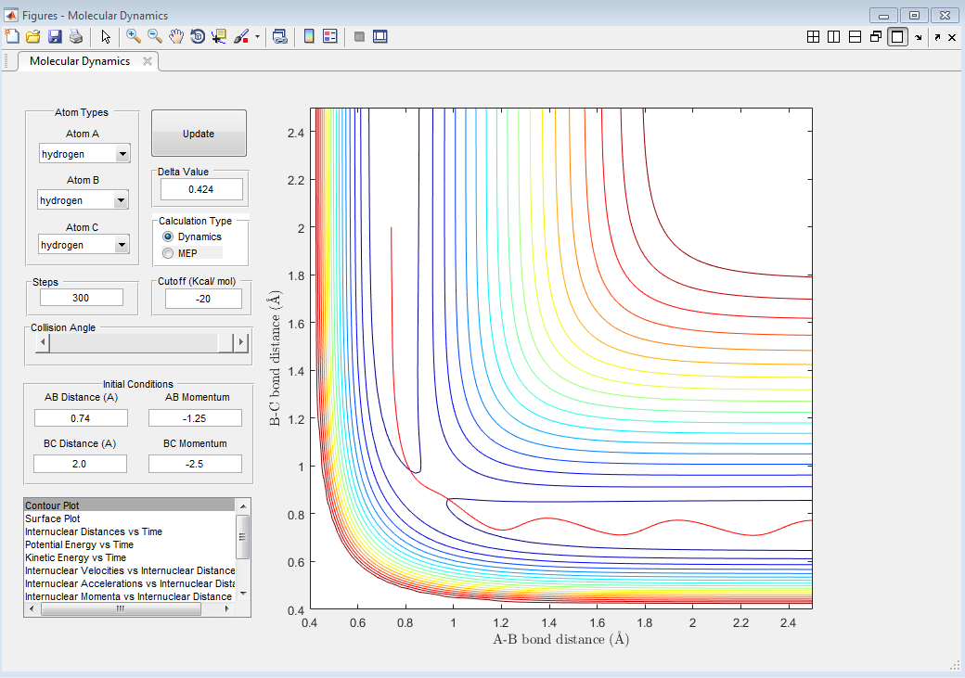Tile figures in a grid layout
The width and height of the screenshot is (965, 678).
(813, 37)
